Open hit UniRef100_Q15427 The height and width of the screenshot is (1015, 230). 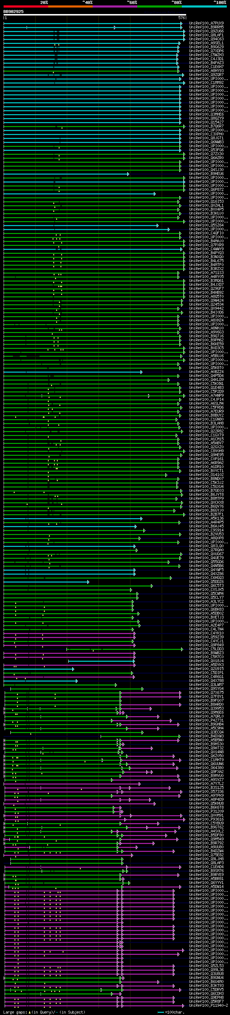point(206,122)
